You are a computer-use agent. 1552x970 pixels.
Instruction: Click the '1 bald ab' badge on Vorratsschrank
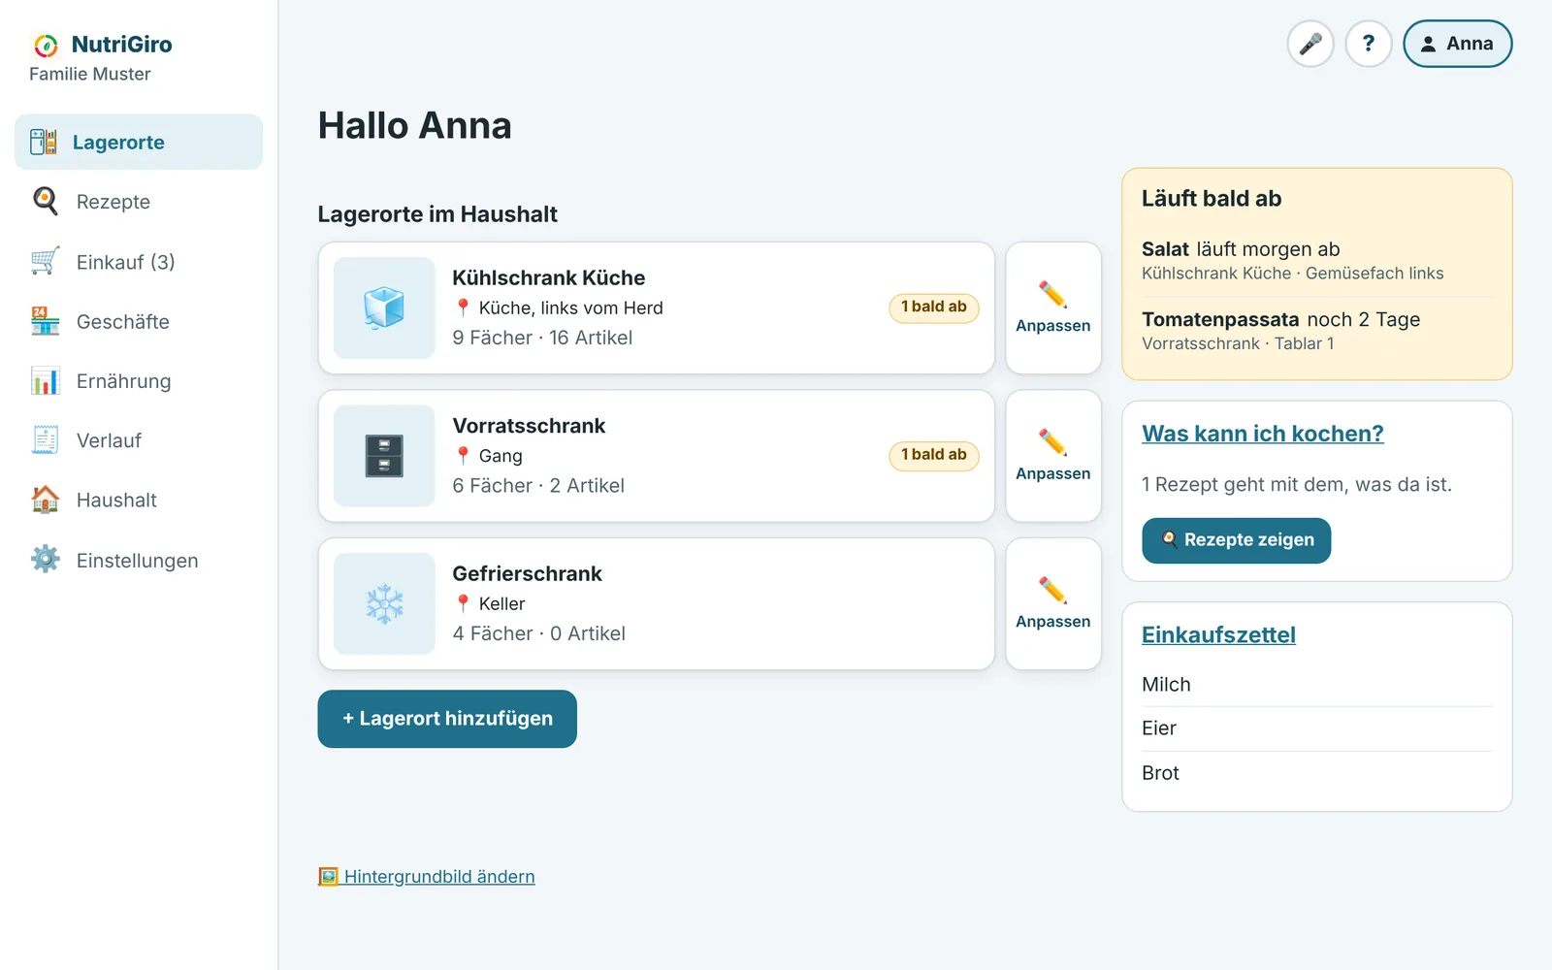(934, 455)
